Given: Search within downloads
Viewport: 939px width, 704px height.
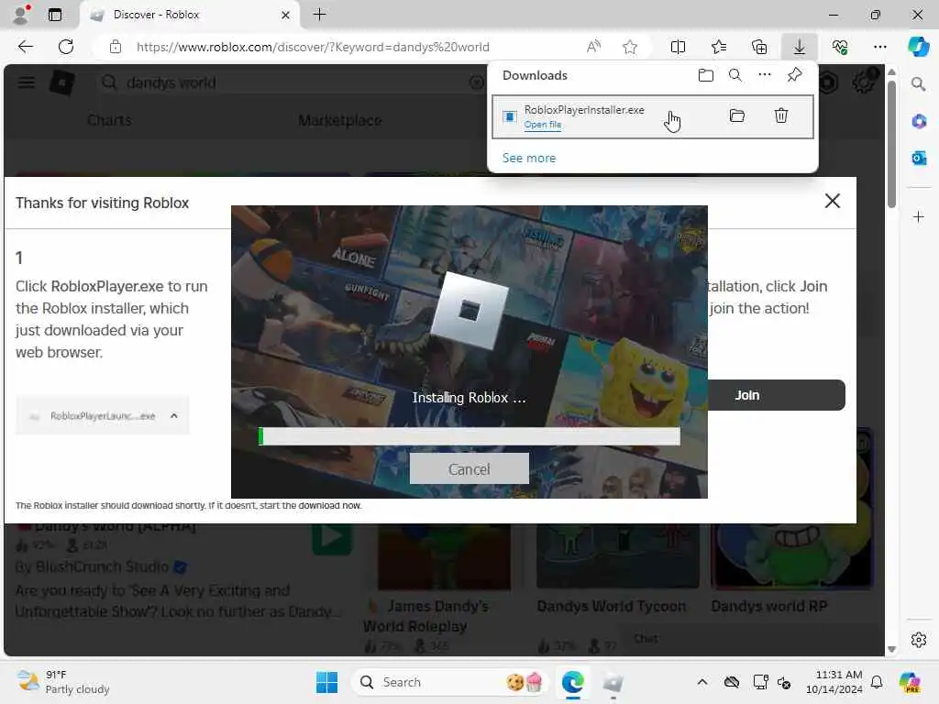Looking at the screenshot, I should click(x=735, y=75).
